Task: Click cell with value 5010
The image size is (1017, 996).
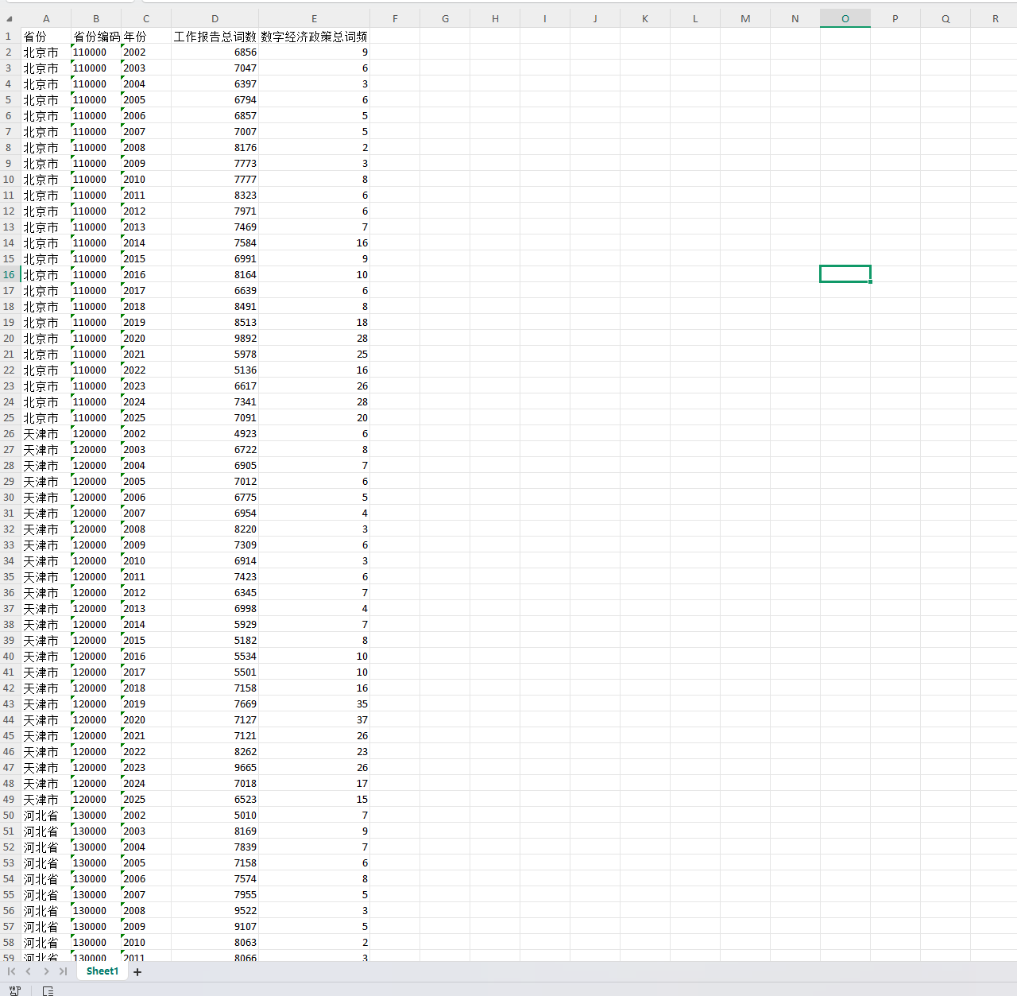Action: (x=215, y=815)
